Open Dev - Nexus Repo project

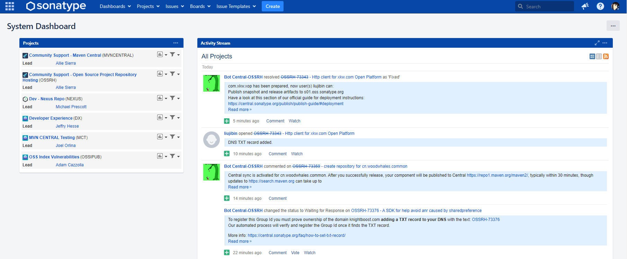[x=47, y=99]
